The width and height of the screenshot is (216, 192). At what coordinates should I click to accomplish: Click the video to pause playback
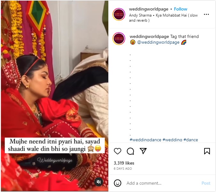[55, 96]
